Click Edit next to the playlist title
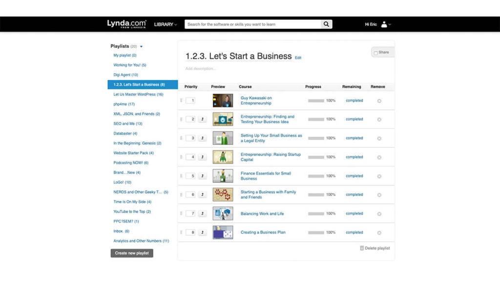This screenshot has width=500, height=281. click(298, 58)
